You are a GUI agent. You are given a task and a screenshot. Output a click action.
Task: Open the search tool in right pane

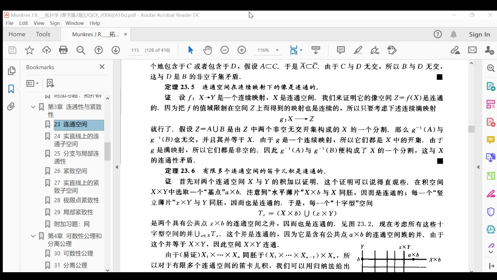pos(490,68)
